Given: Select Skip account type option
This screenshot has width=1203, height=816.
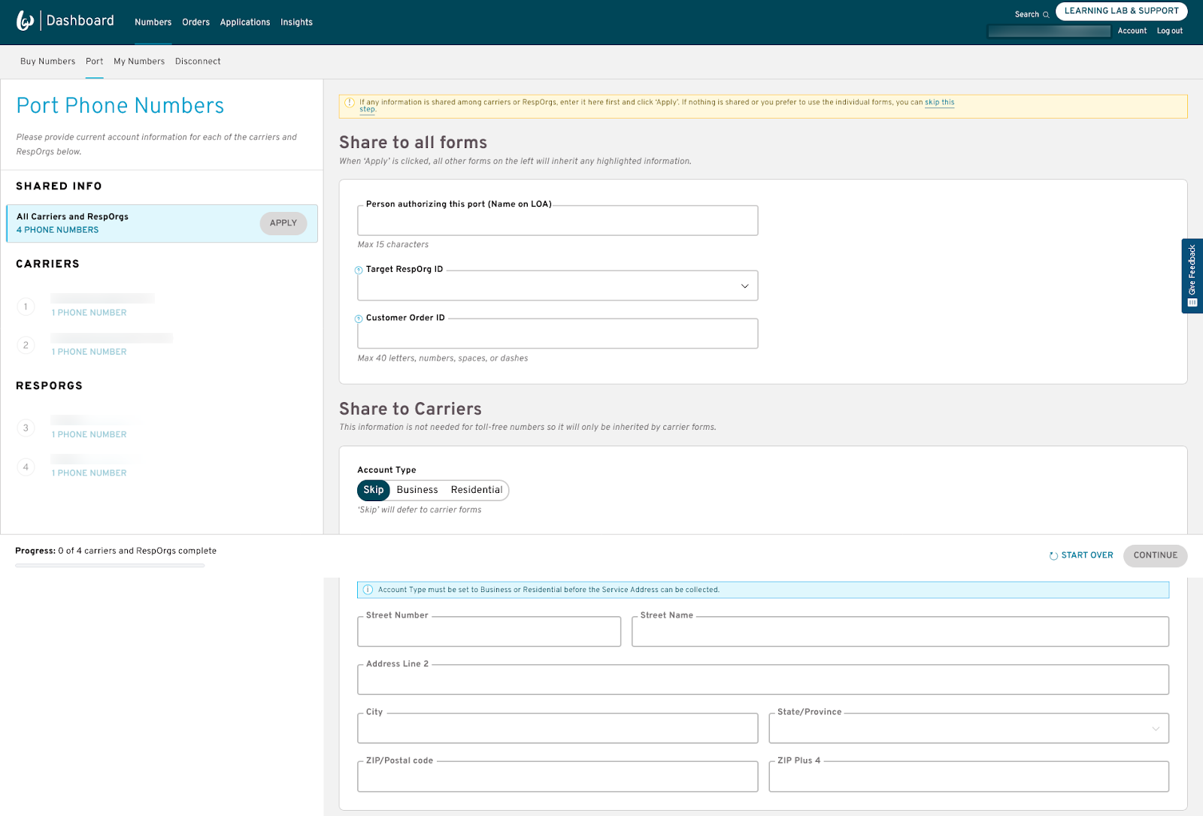Looking at the screenshot, I should [x=374, y=490].
